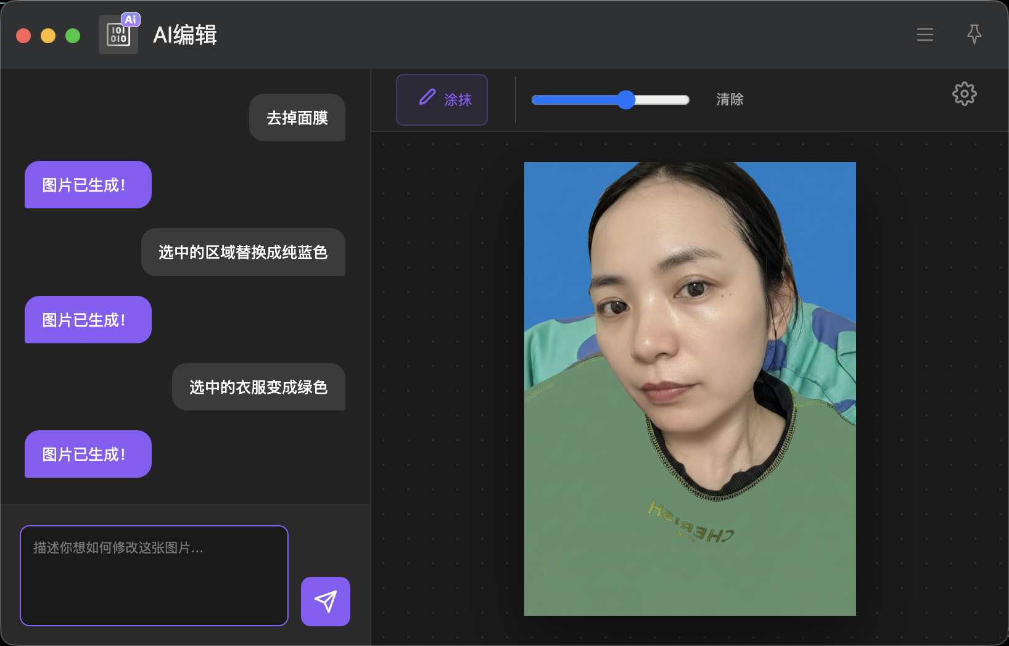Open the last 图片已生成! reply
Image resolution: width=1009 pixels, height=646 pixels.
(x=88, y=454)
